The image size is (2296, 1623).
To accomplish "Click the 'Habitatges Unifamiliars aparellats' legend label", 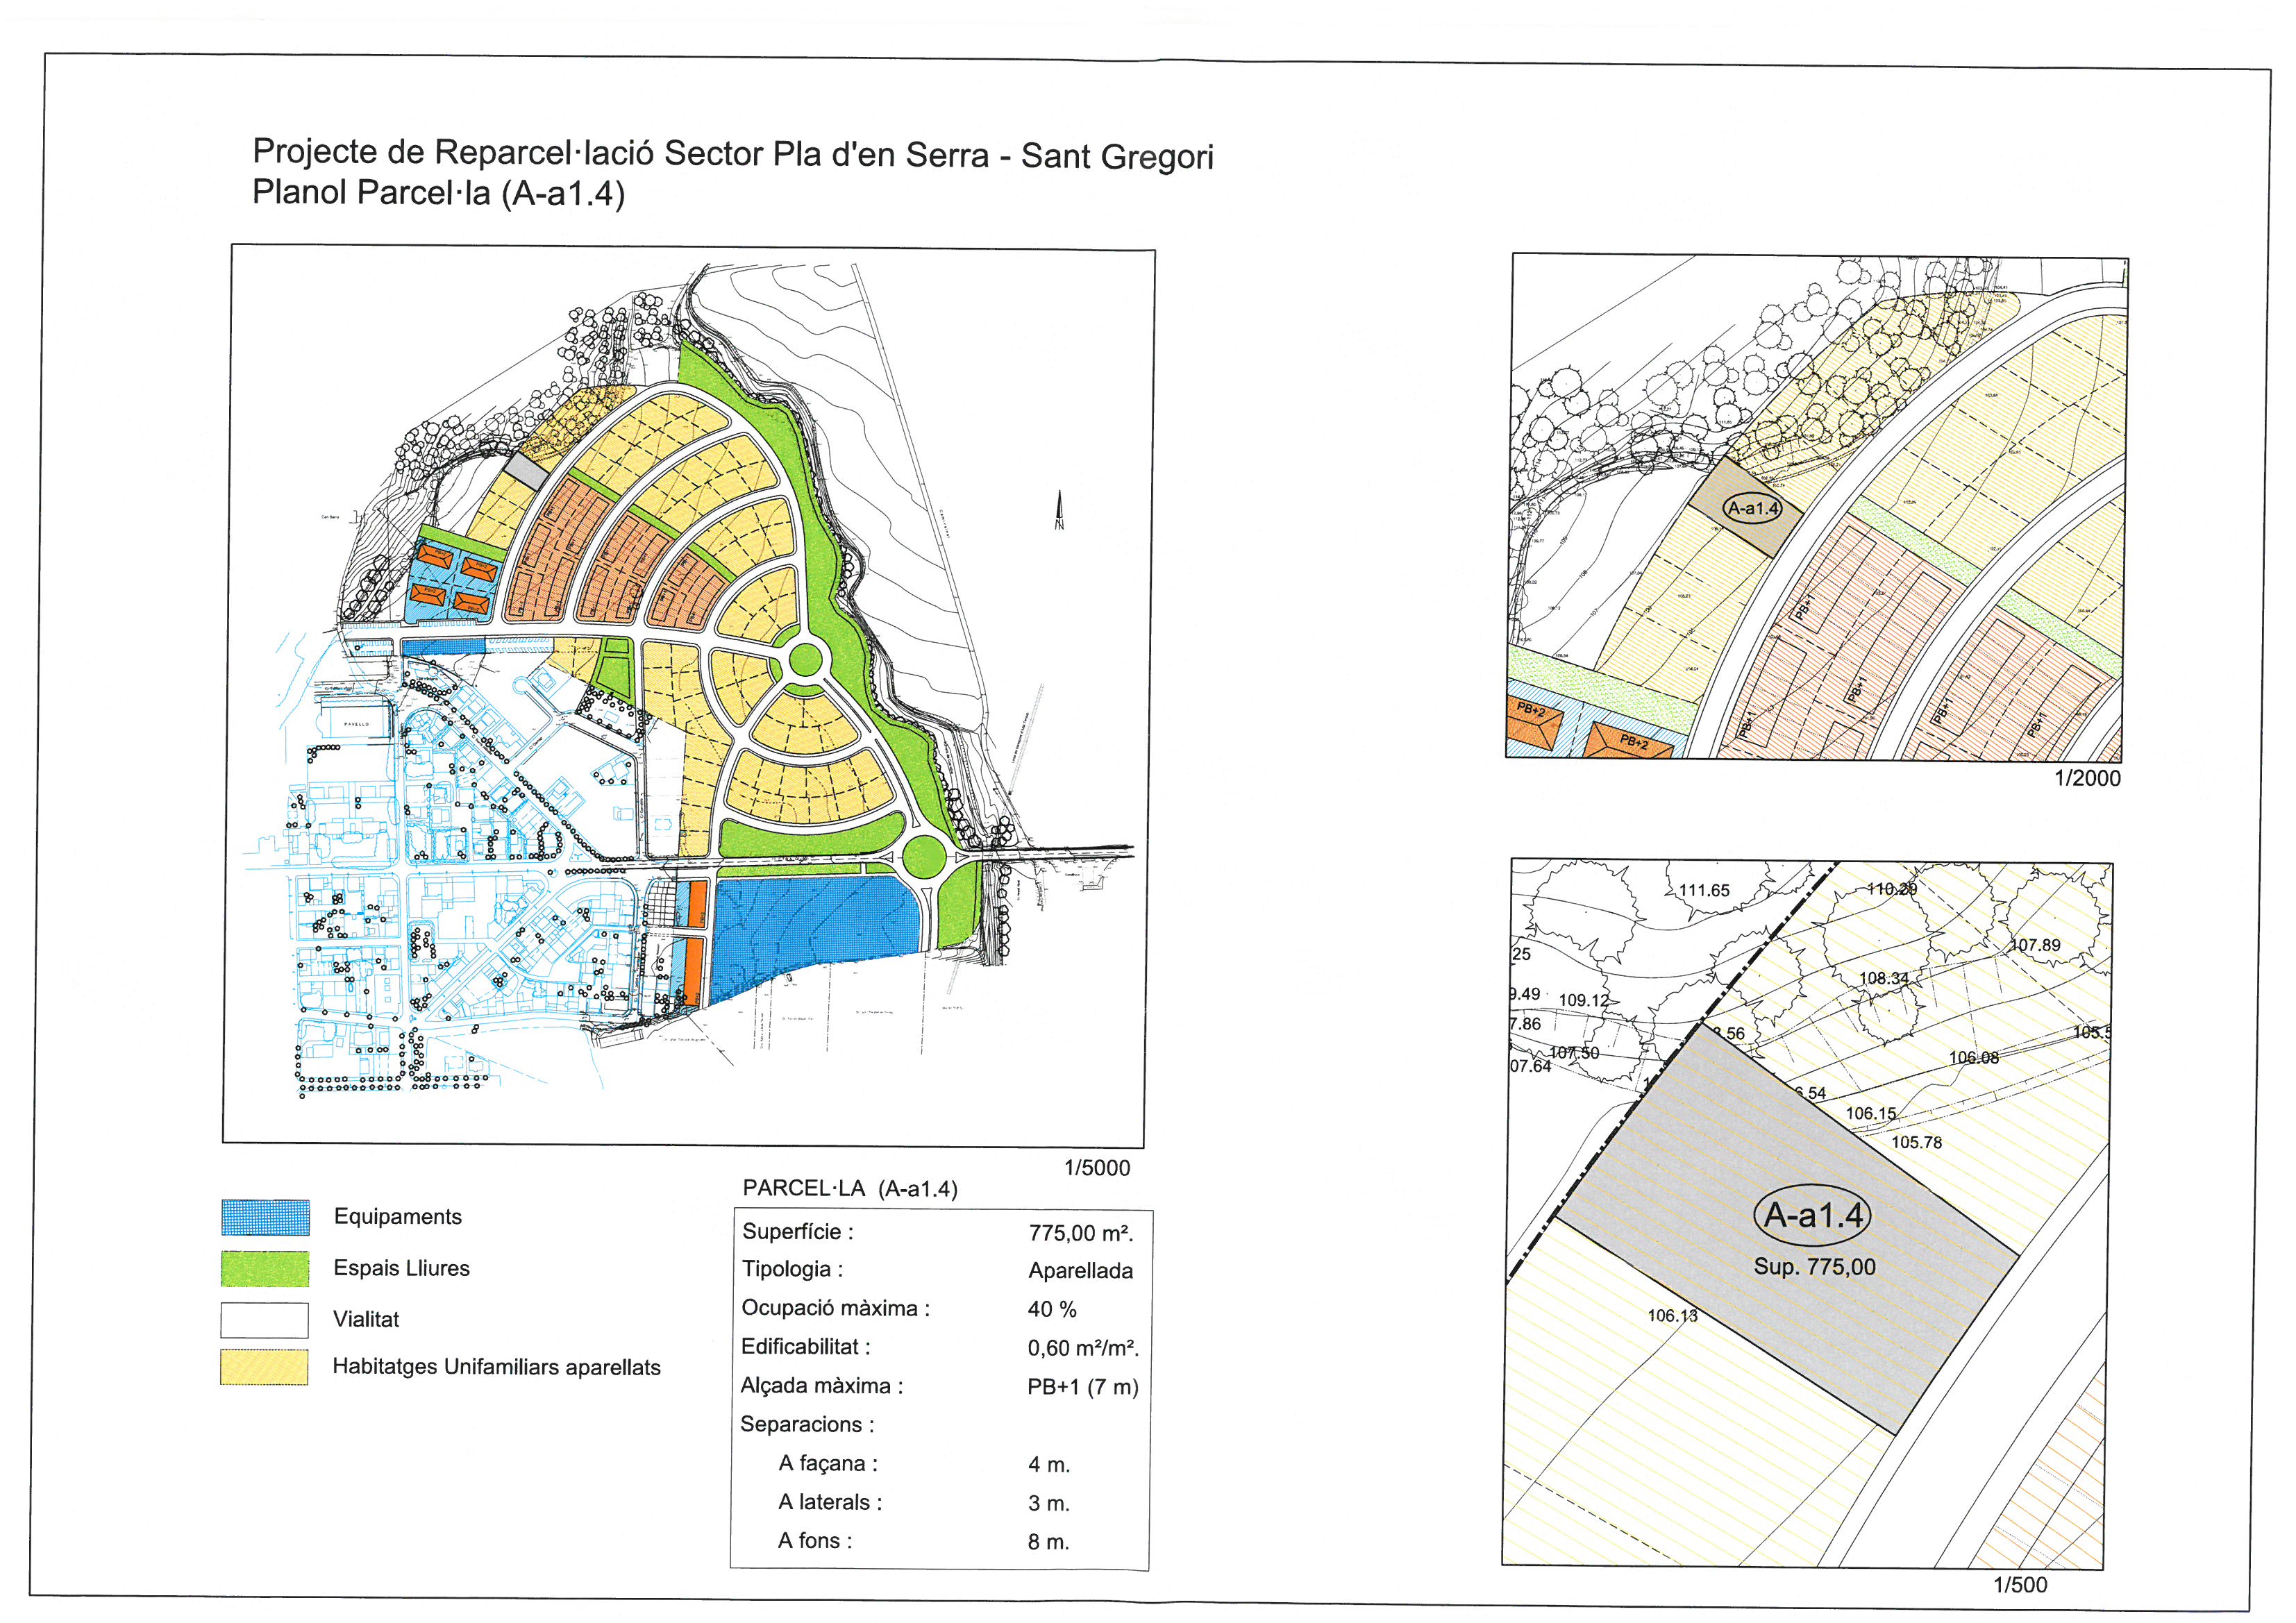I will (497, 1367).
